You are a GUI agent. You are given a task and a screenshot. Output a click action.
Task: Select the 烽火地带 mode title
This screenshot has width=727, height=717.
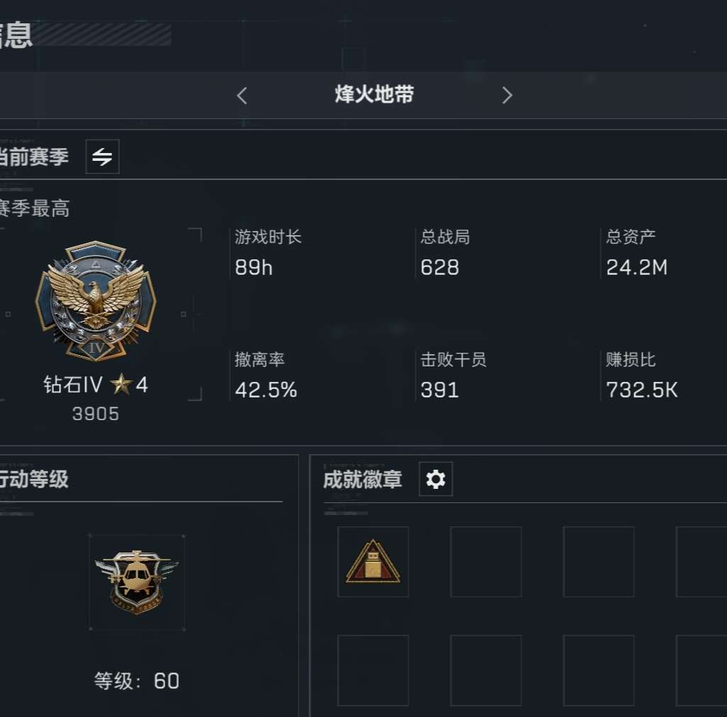click(x=374, y=94)
